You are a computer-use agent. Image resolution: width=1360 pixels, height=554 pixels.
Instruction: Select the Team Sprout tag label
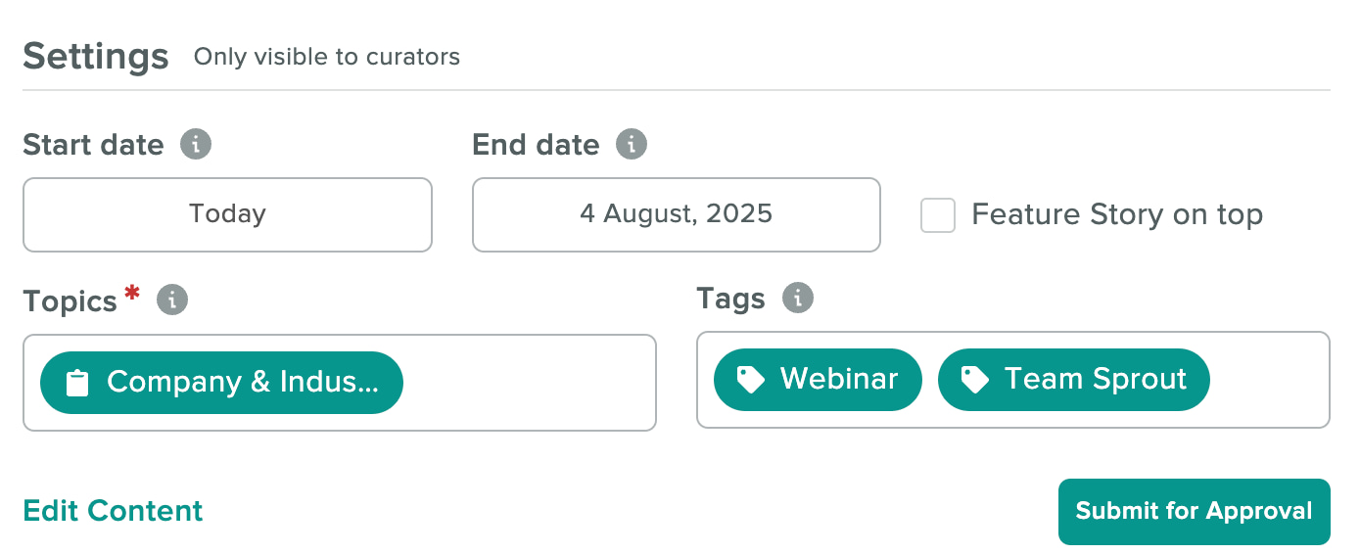1096,379
